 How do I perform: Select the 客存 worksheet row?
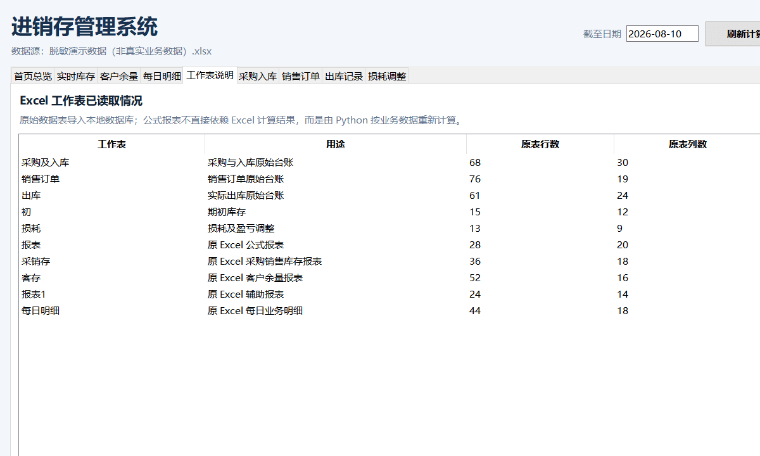point(389,278)
